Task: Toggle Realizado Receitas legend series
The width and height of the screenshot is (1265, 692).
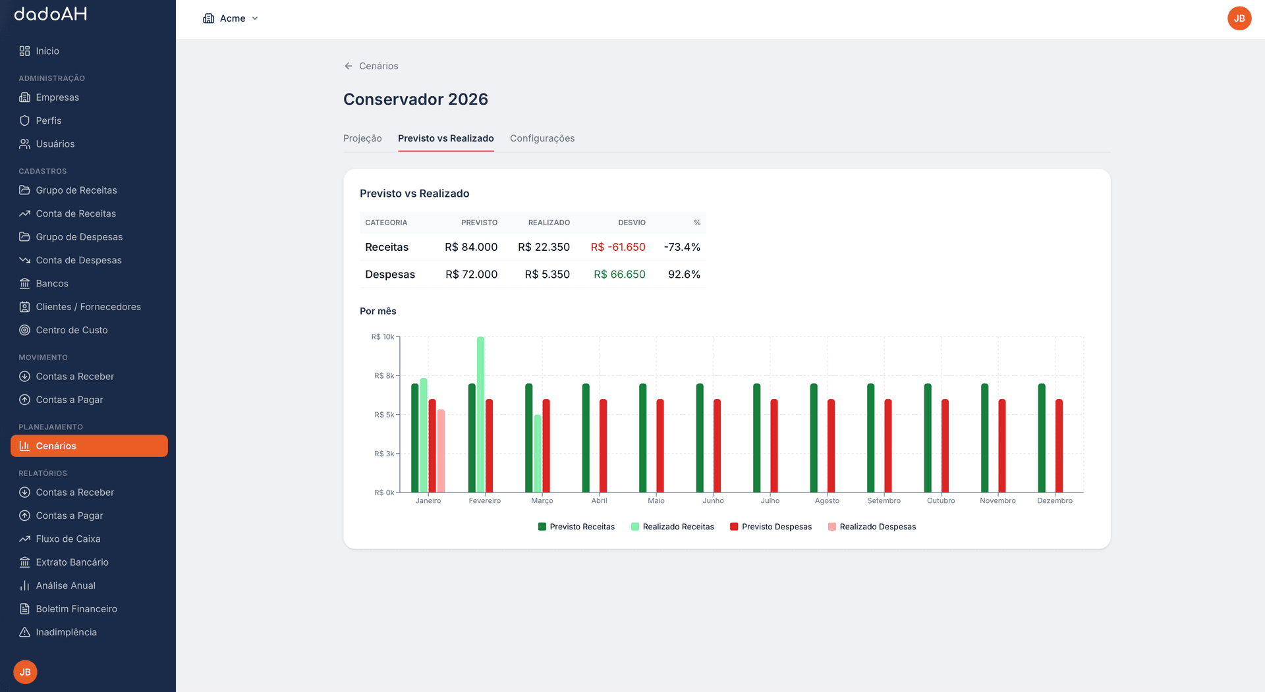Action: pyautogui.click(x=672, y=527)
